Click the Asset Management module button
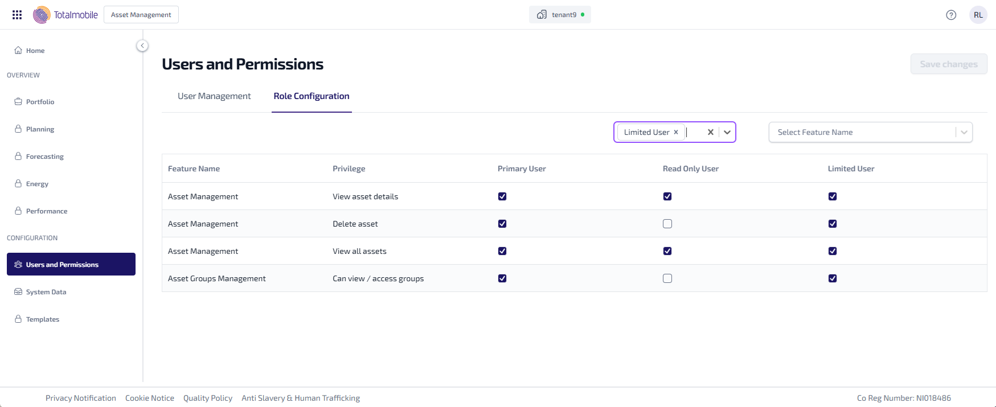Screen dimensions: 996x407 (141, 15)
